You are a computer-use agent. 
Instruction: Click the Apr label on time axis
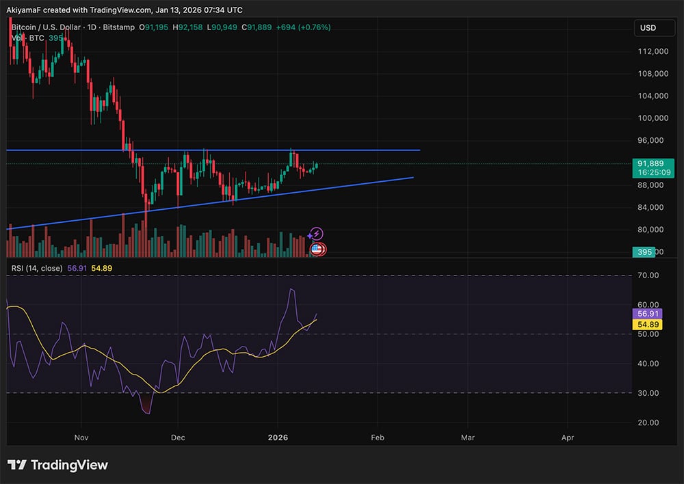coord(567,436)
